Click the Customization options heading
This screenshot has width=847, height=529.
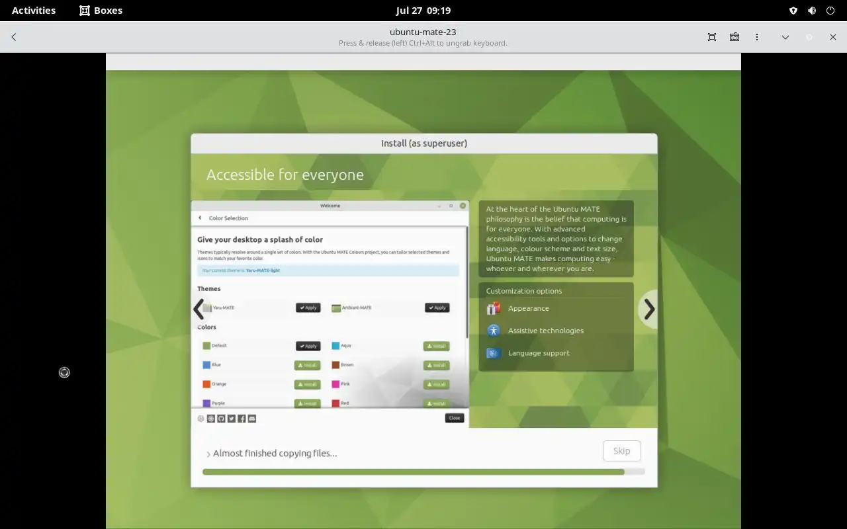(x=523, y=291)
